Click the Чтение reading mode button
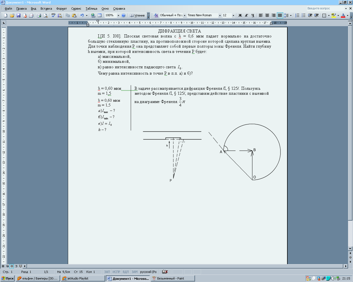This screenshot has height=282, width=353. tap(137, 15)
